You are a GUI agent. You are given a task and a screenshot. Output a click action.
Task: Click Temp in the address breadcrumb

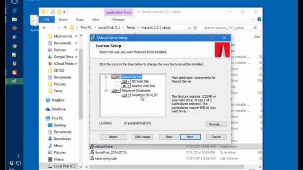[131, 27]
